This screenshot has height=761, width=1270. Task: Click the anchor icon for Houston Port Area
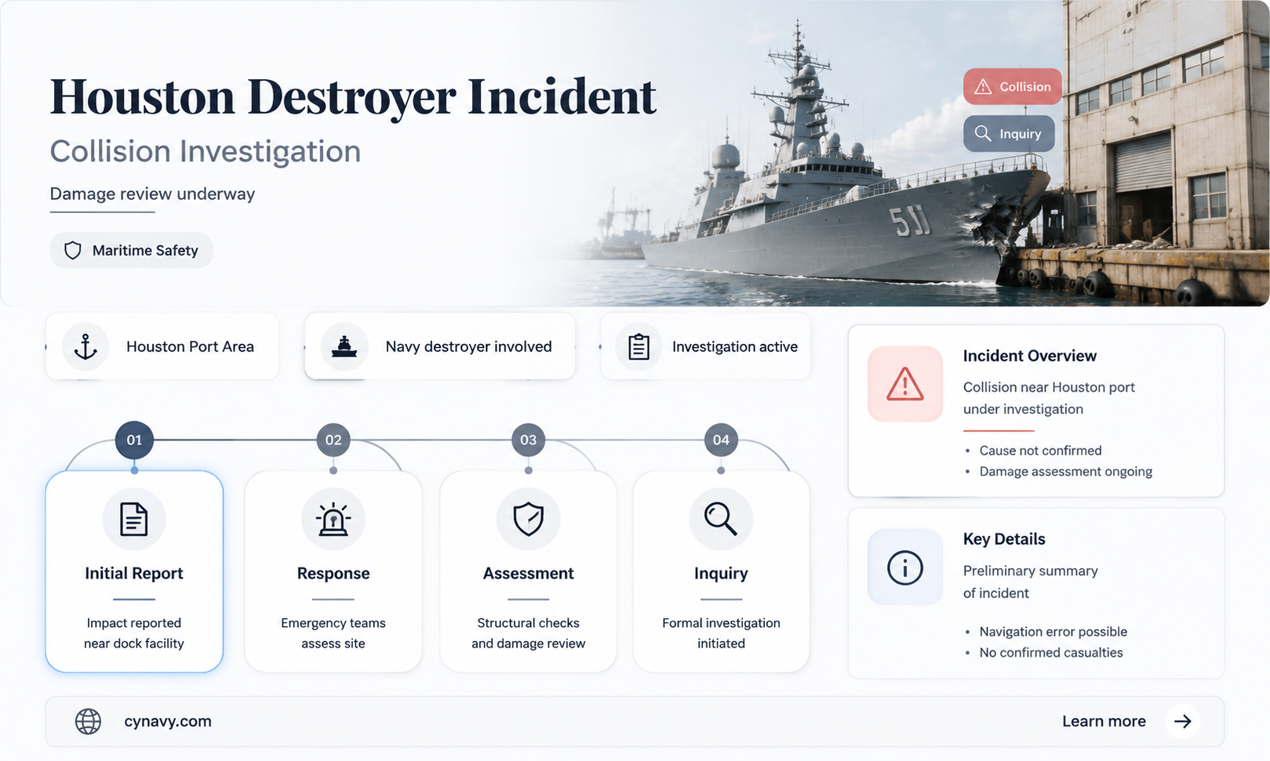[86, 346]
